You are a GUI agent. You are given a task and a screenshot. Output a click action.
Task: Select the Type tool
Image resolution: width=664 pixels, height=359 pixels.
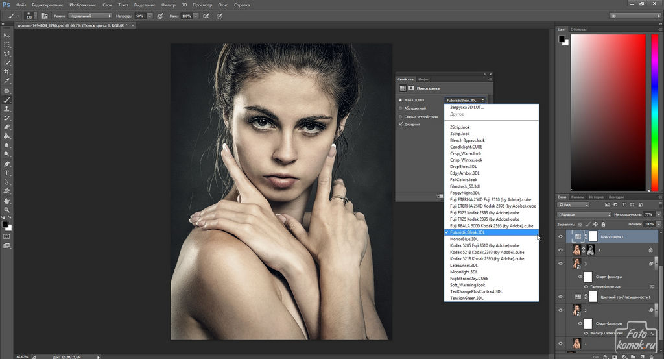[x=6, y=173]
